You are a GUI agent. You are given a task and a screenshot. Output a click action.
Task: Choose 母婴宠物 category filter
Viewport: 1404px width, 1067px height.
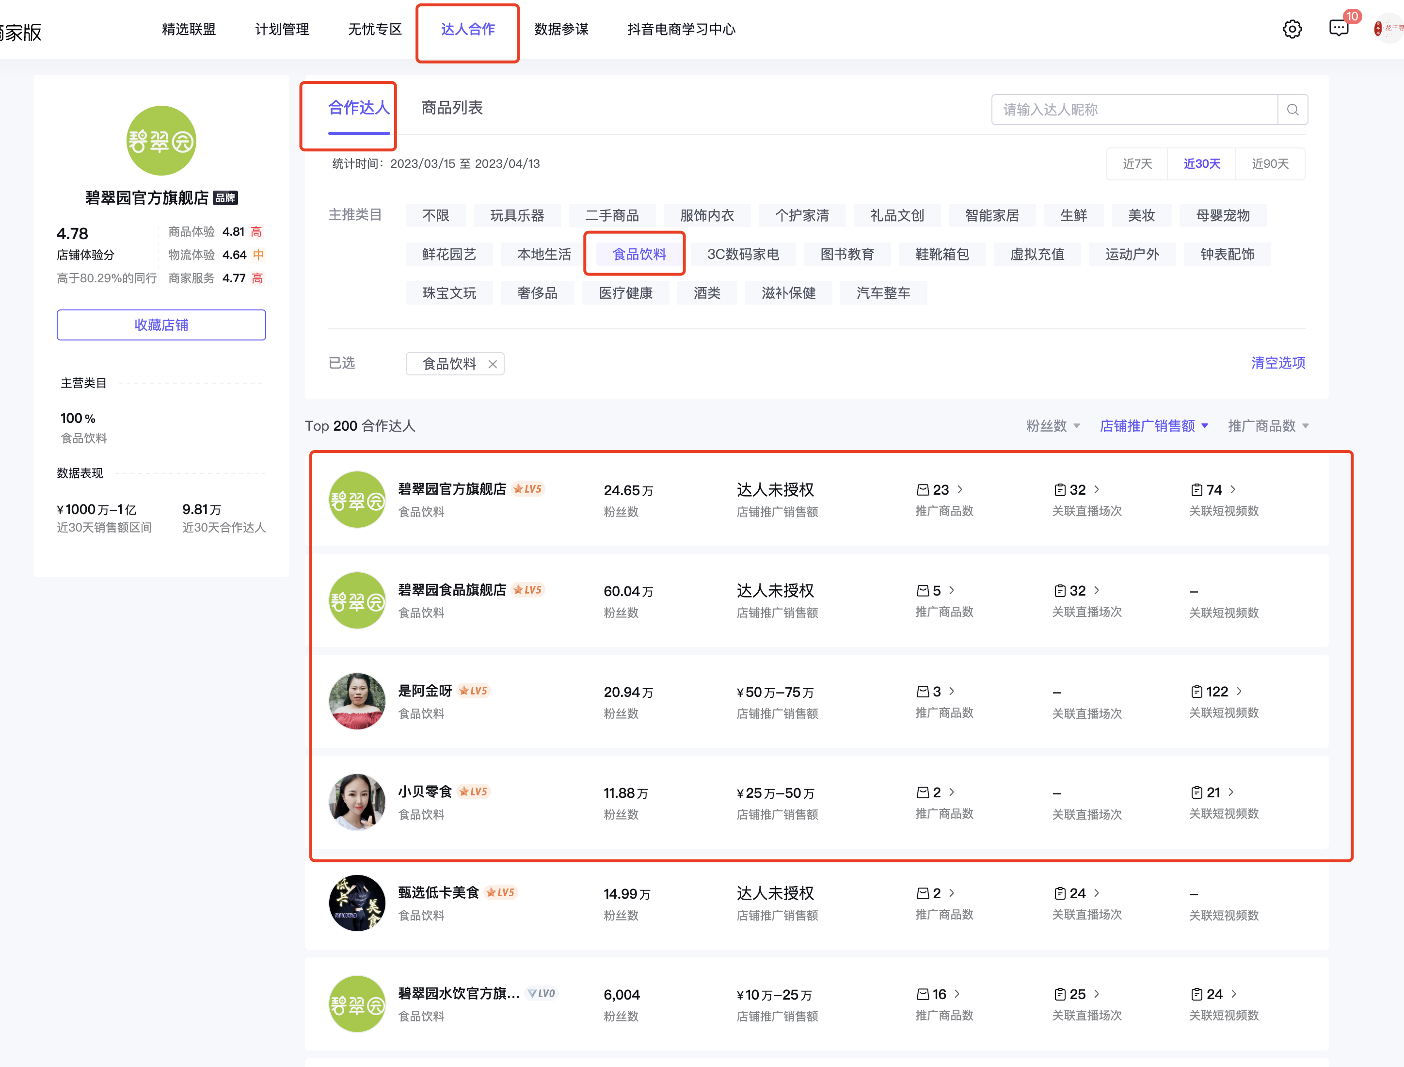pos(1223,216)
